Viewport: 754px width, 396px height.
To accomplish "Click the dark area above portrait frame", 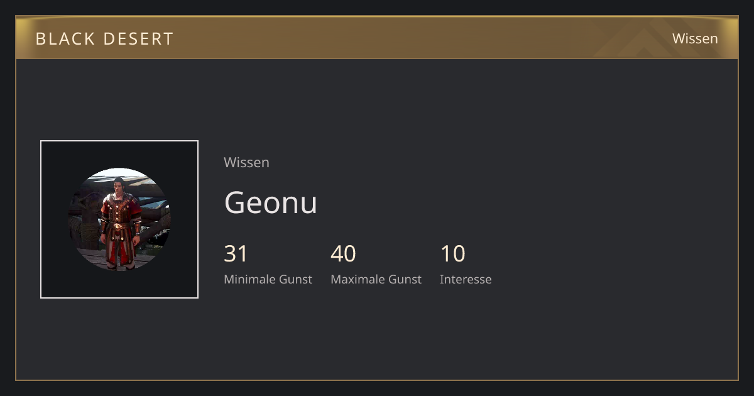I will pos(119,99).
